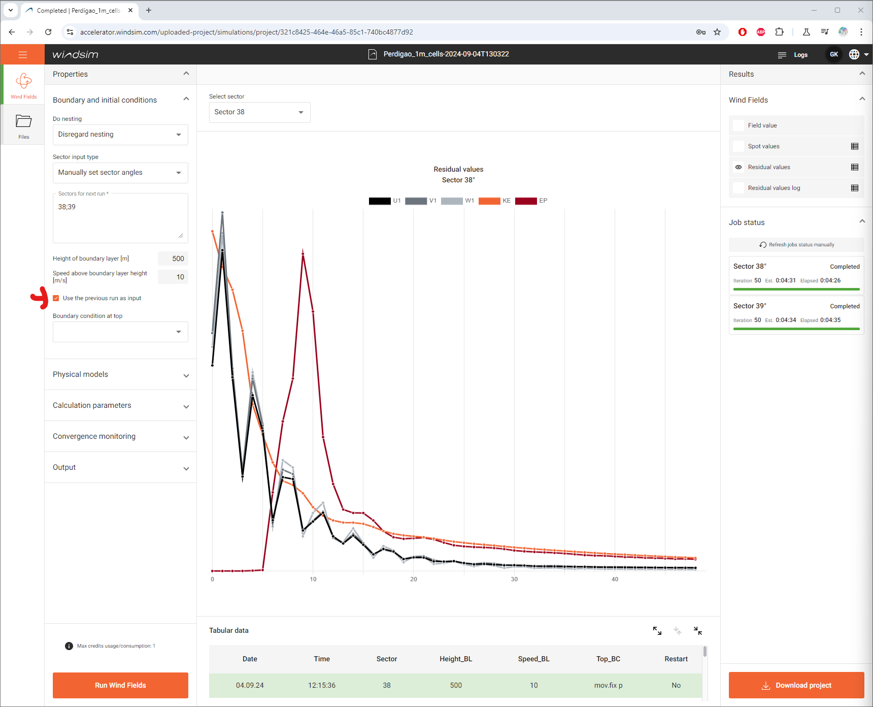Open the Do nesting dropdown

pyautogui.click(x=120, y=135)
